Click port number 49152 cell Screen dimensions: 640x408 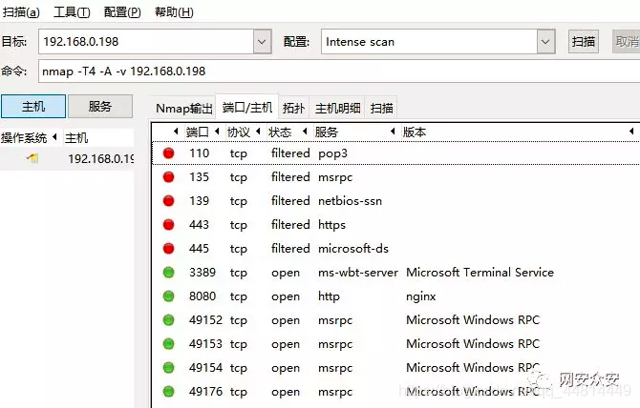tap(205, 320)
